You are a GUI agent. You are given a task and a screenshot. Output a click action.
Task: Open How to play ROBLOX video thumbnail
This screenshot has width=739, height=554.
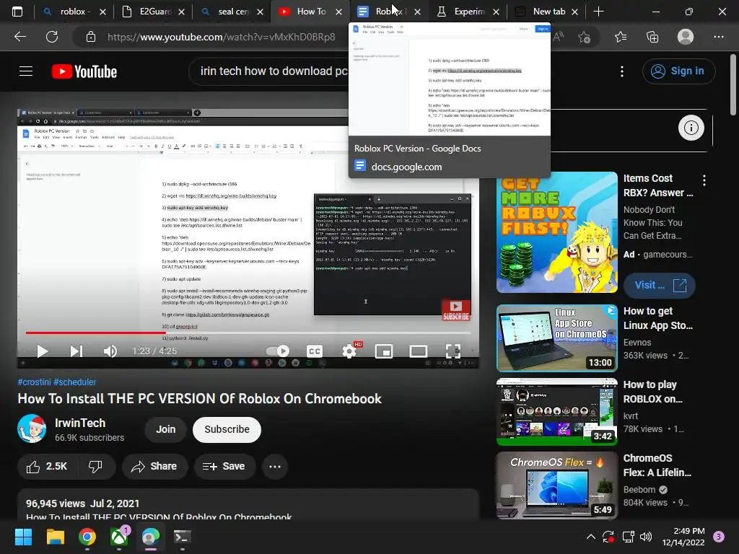556,412
